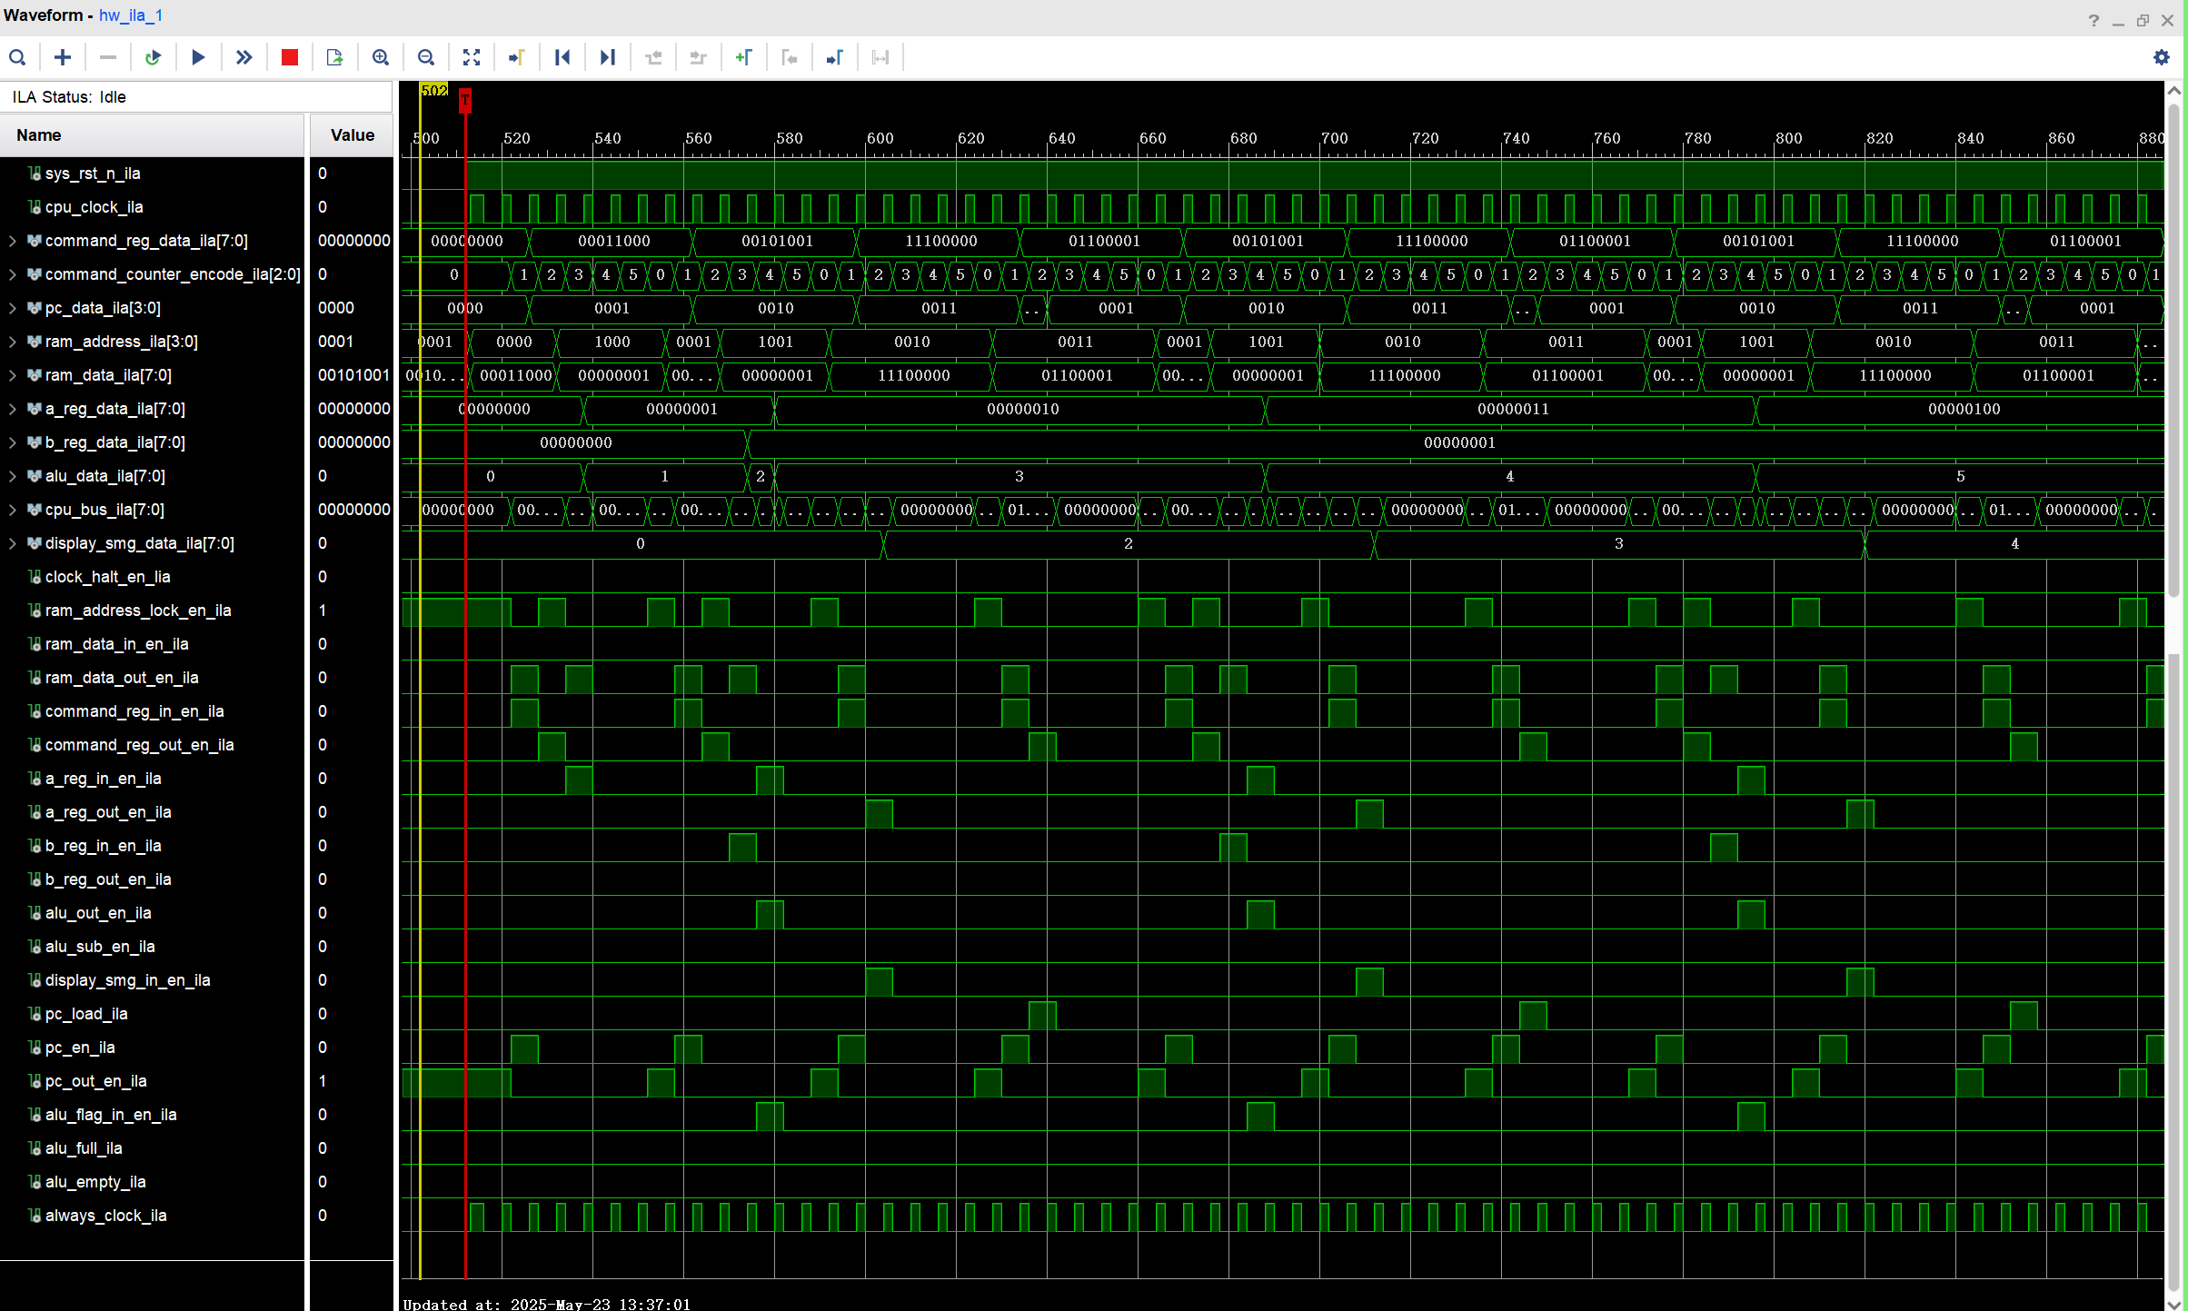The height and width of the screenshot is (1311, 2188).
Task: Click the Zoom Out magnifier icon
Action: (426, 57)
